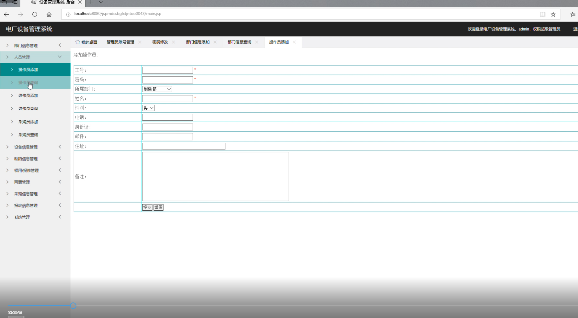Open 采购员查询 in the sidebar

tap(35, 135)
